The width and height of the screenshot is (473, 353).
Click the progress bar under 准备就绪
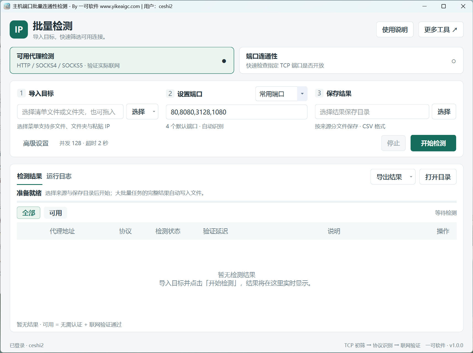(237, 202)
